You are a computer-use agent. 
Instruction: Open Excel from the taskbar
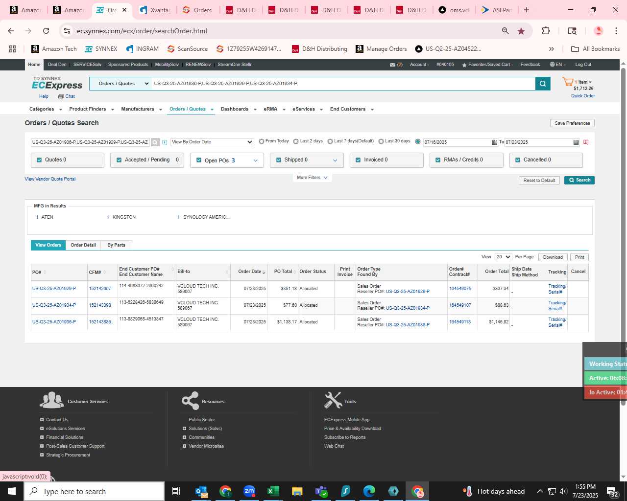pos(273,491)
